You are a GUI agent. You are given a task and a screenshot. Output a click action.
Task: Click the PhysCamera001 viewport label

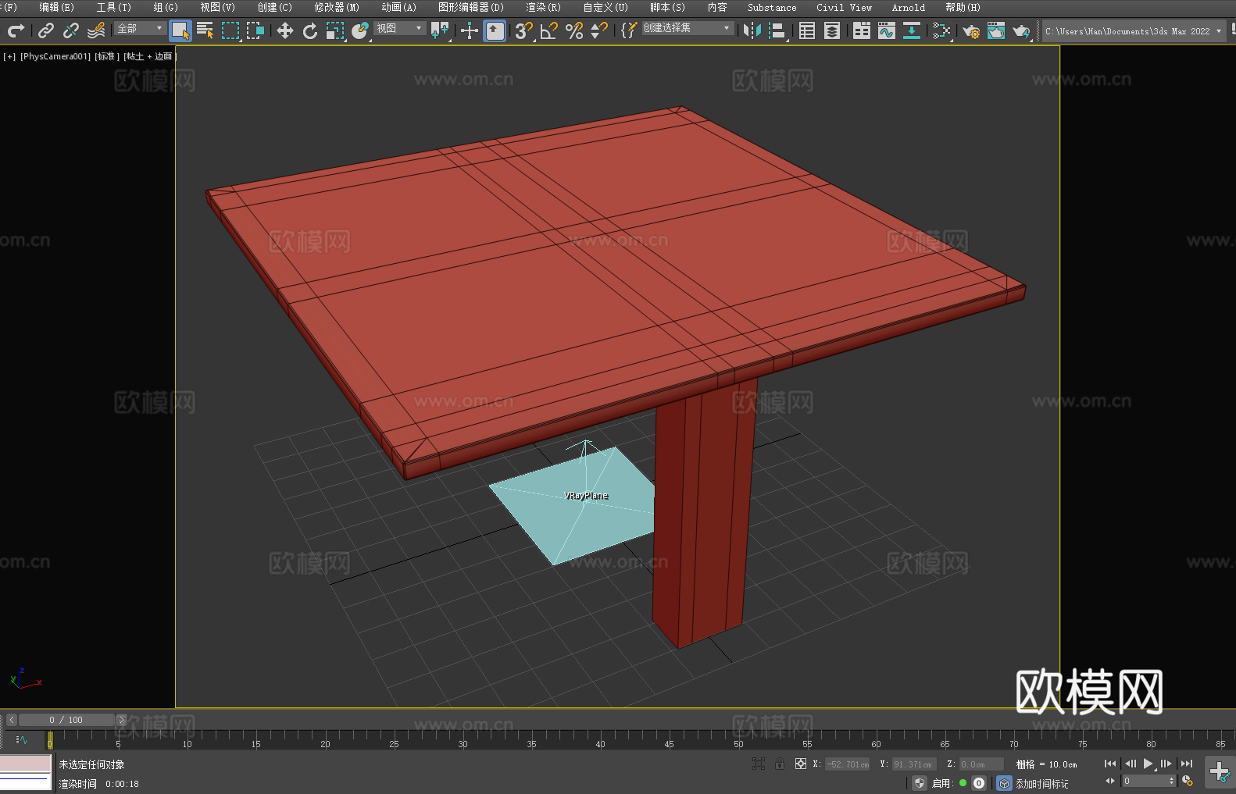click(55, 56)
